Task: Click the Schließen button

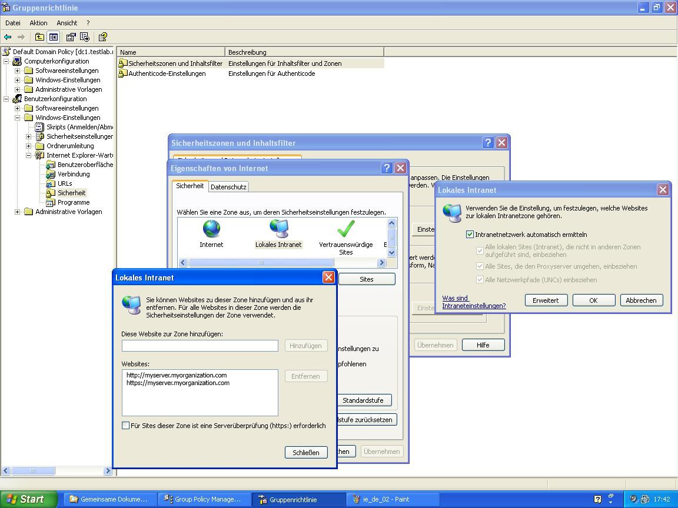Action: [x=306, y=453]
